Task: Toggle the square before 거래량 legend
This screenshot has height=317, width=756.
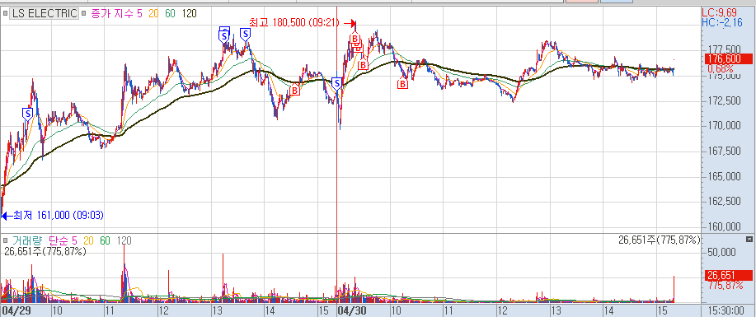Action: 5,240
